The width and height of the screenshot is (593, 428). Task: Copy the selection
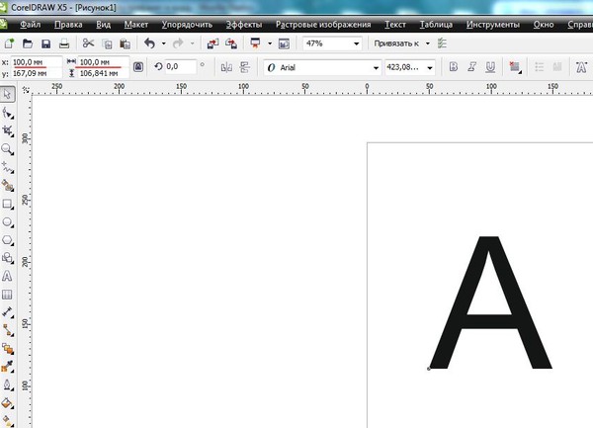[x=107, y=44]
